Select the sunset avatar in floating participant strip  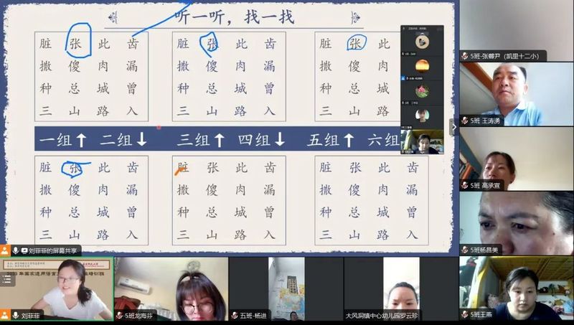[422, 66]
